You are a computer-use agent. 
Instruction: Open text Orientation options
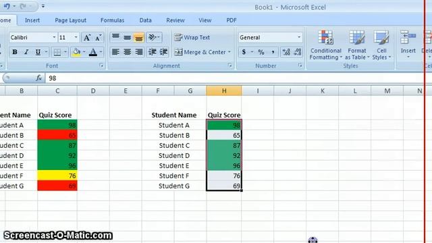[154, 37]
